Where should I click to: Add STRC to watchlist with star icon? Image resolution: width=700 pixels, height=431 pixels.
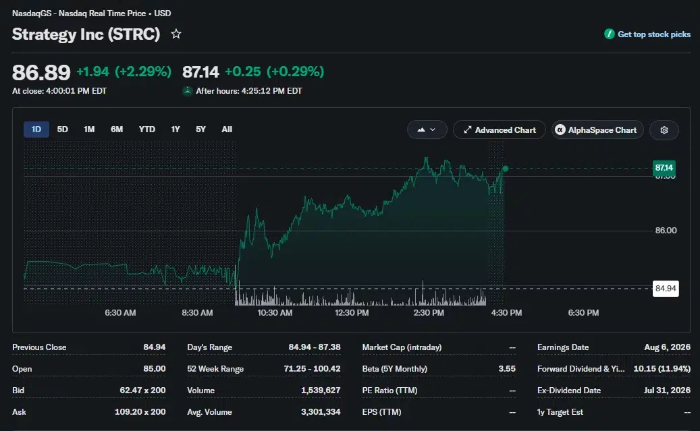click(x=176, y=34)
